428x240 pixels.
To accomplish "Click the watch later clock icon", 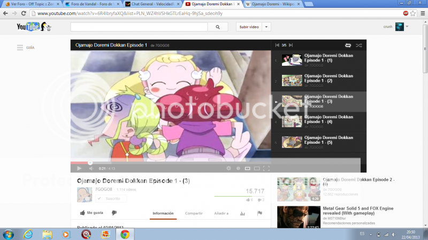I will click(x=238, y=168).
